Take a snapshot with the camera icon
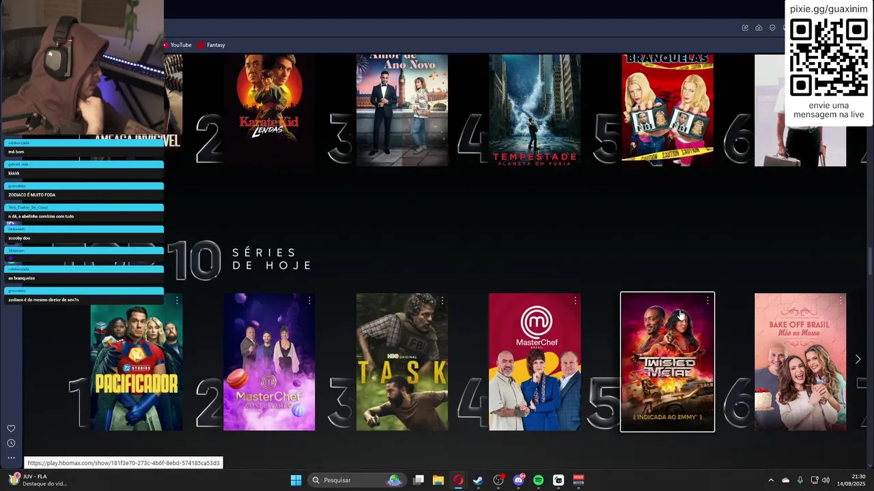 pyautogui.click(x=759, y=28)
